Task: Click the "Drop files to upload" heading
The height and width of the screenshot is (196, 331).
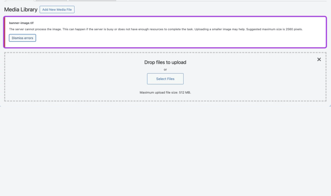Action: pyautogui.click(x=165, y=62)
